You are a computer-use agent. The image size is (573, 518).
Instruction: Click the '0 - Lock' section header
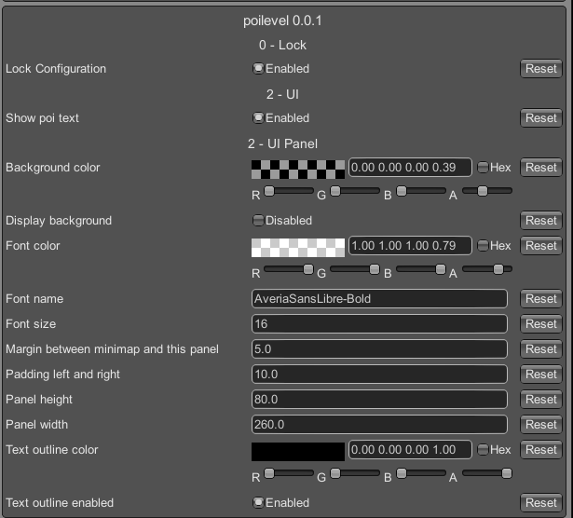tap(282, 46)
